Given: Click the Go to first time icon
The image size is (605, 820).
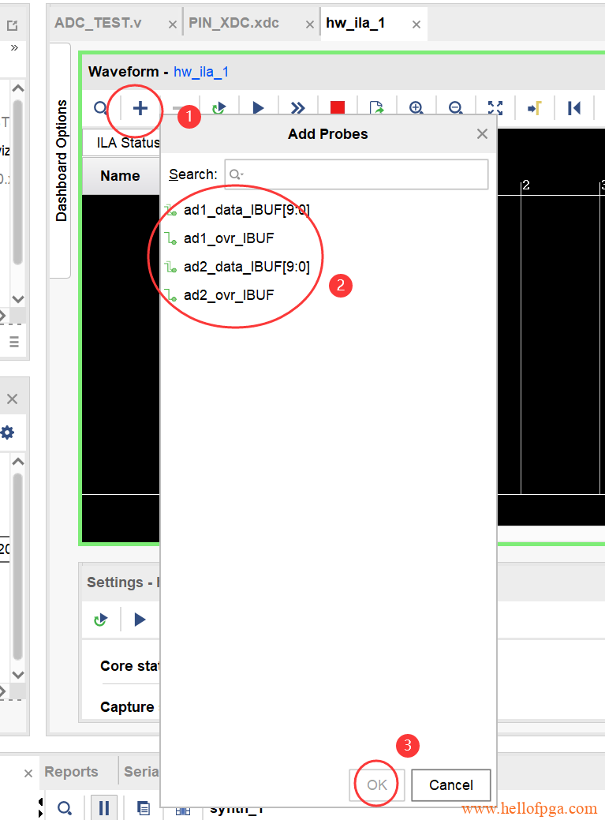Looking at the screenshot, I should 573,108.
